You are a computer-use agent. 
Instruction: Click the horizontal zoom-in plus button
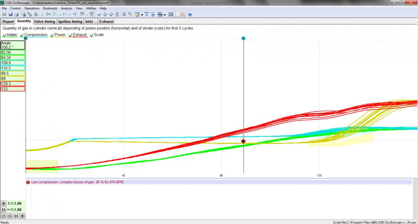[23, 216]
